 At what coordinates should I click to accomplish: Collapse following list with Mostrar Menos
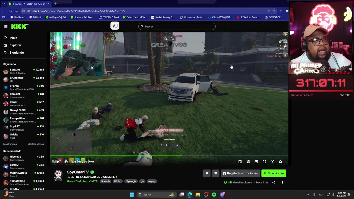(36, 144)
